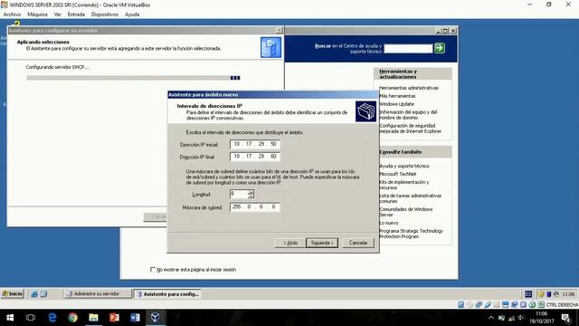Toggle 'No mostrar esta página al iniciar sesión' checkbox

(x=153, y=270)
